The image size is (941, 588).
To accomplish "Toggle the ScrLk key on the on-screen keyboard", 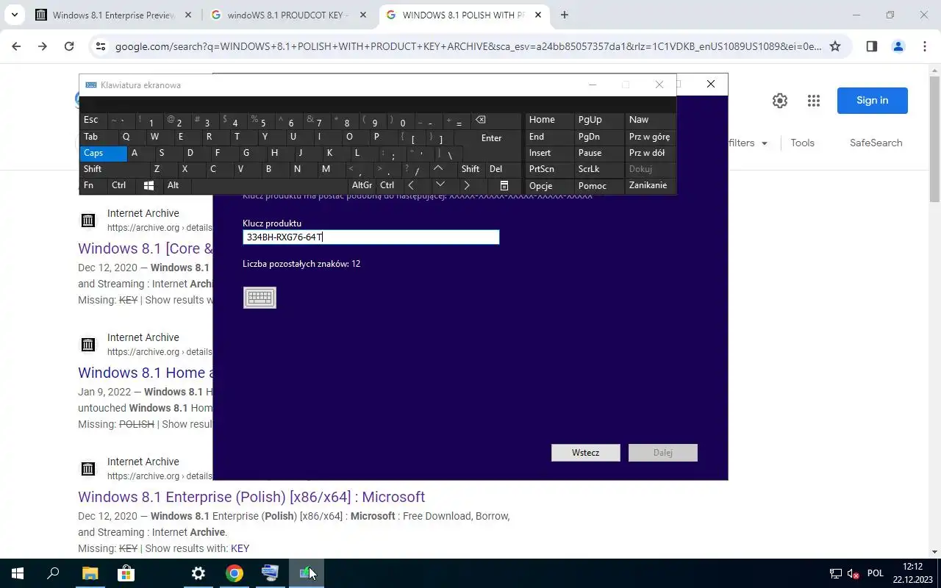I will click(x=599, y=169).
